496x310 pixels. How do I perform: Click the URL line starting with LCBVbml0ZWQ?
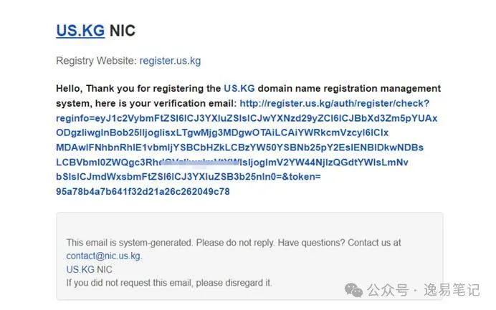pos(232,162)
